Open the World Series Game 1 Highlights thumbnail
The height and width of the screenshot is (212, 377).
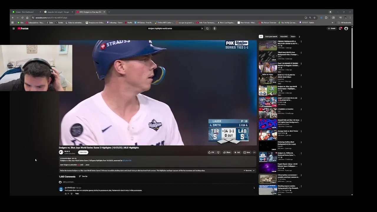pyautogui.click(x=268, y=90)
